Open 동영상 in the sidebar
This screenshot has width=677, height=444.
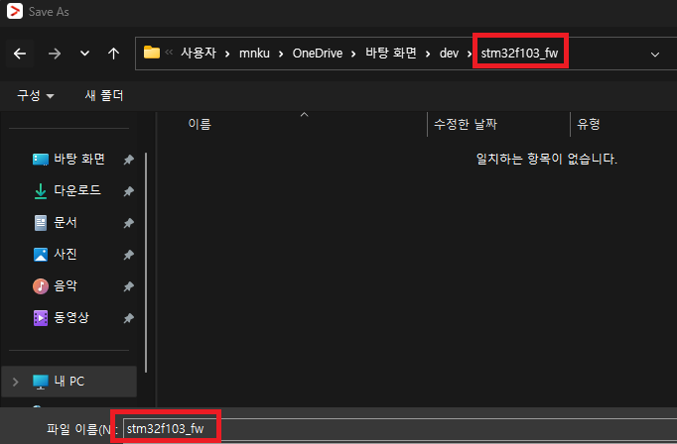pyautogui.click(x=71, y=318)
